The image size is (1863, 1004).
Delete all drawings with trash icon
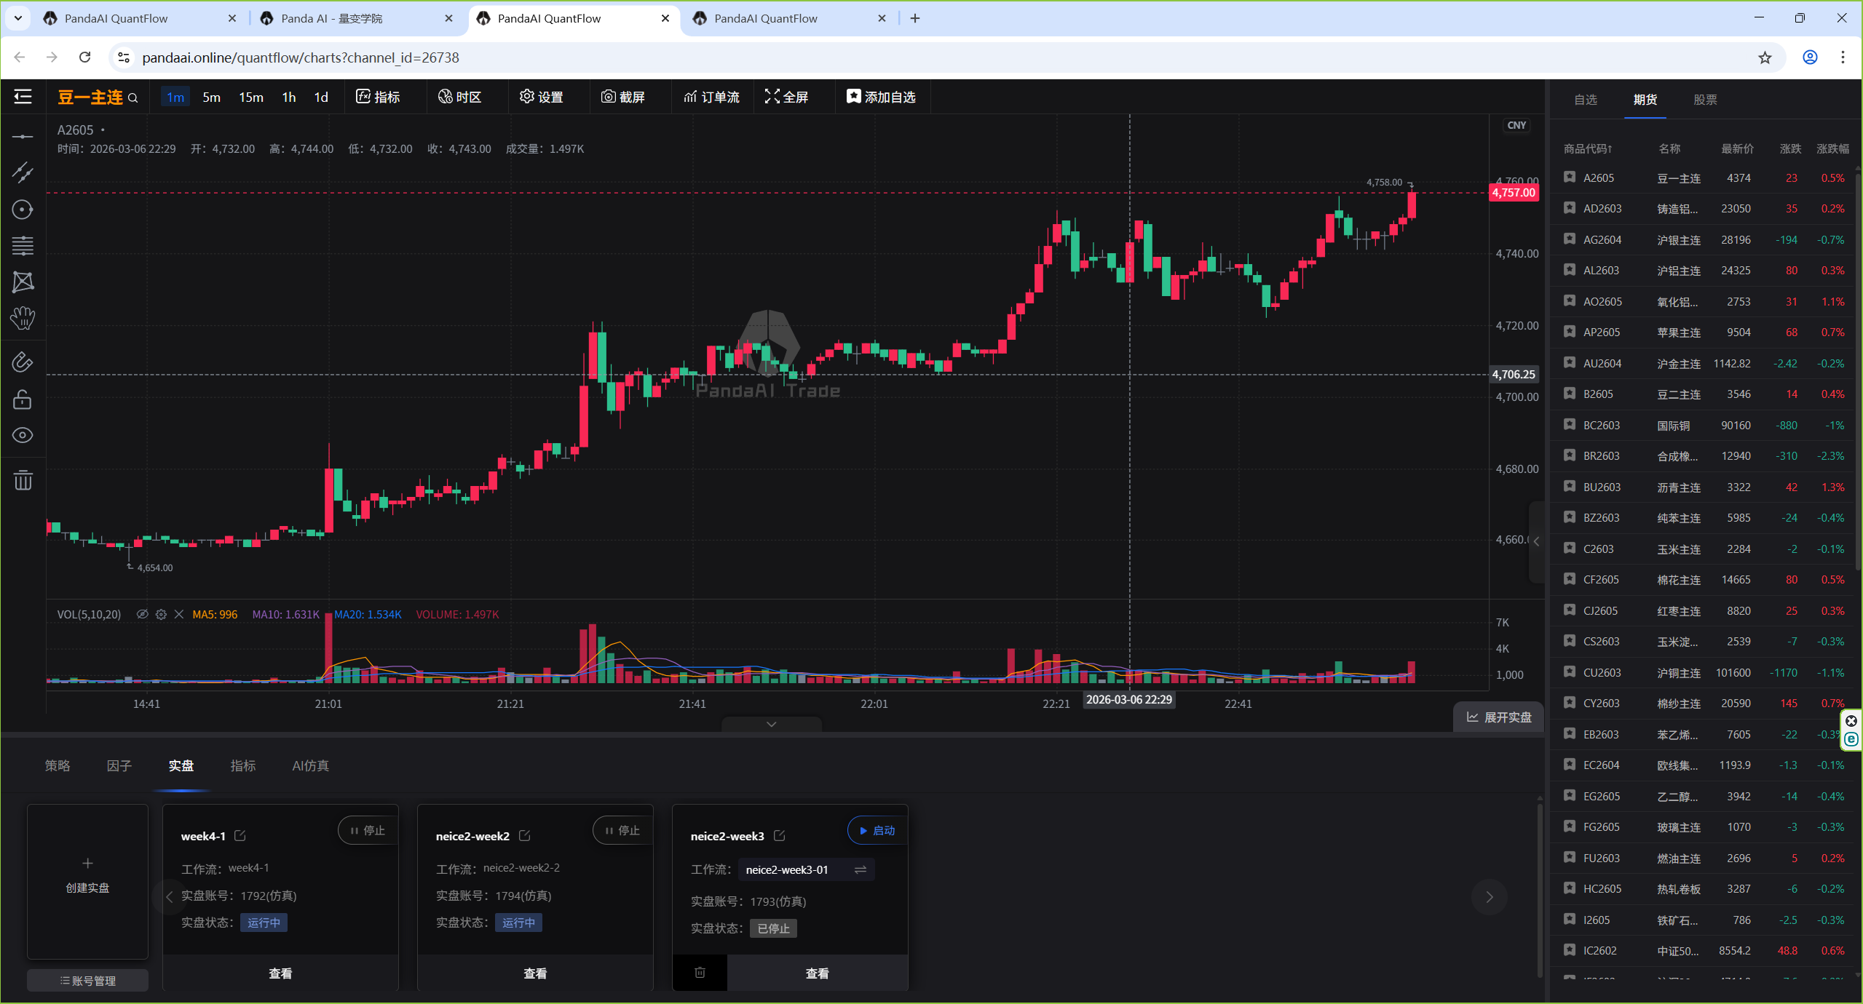pos(23,480)
